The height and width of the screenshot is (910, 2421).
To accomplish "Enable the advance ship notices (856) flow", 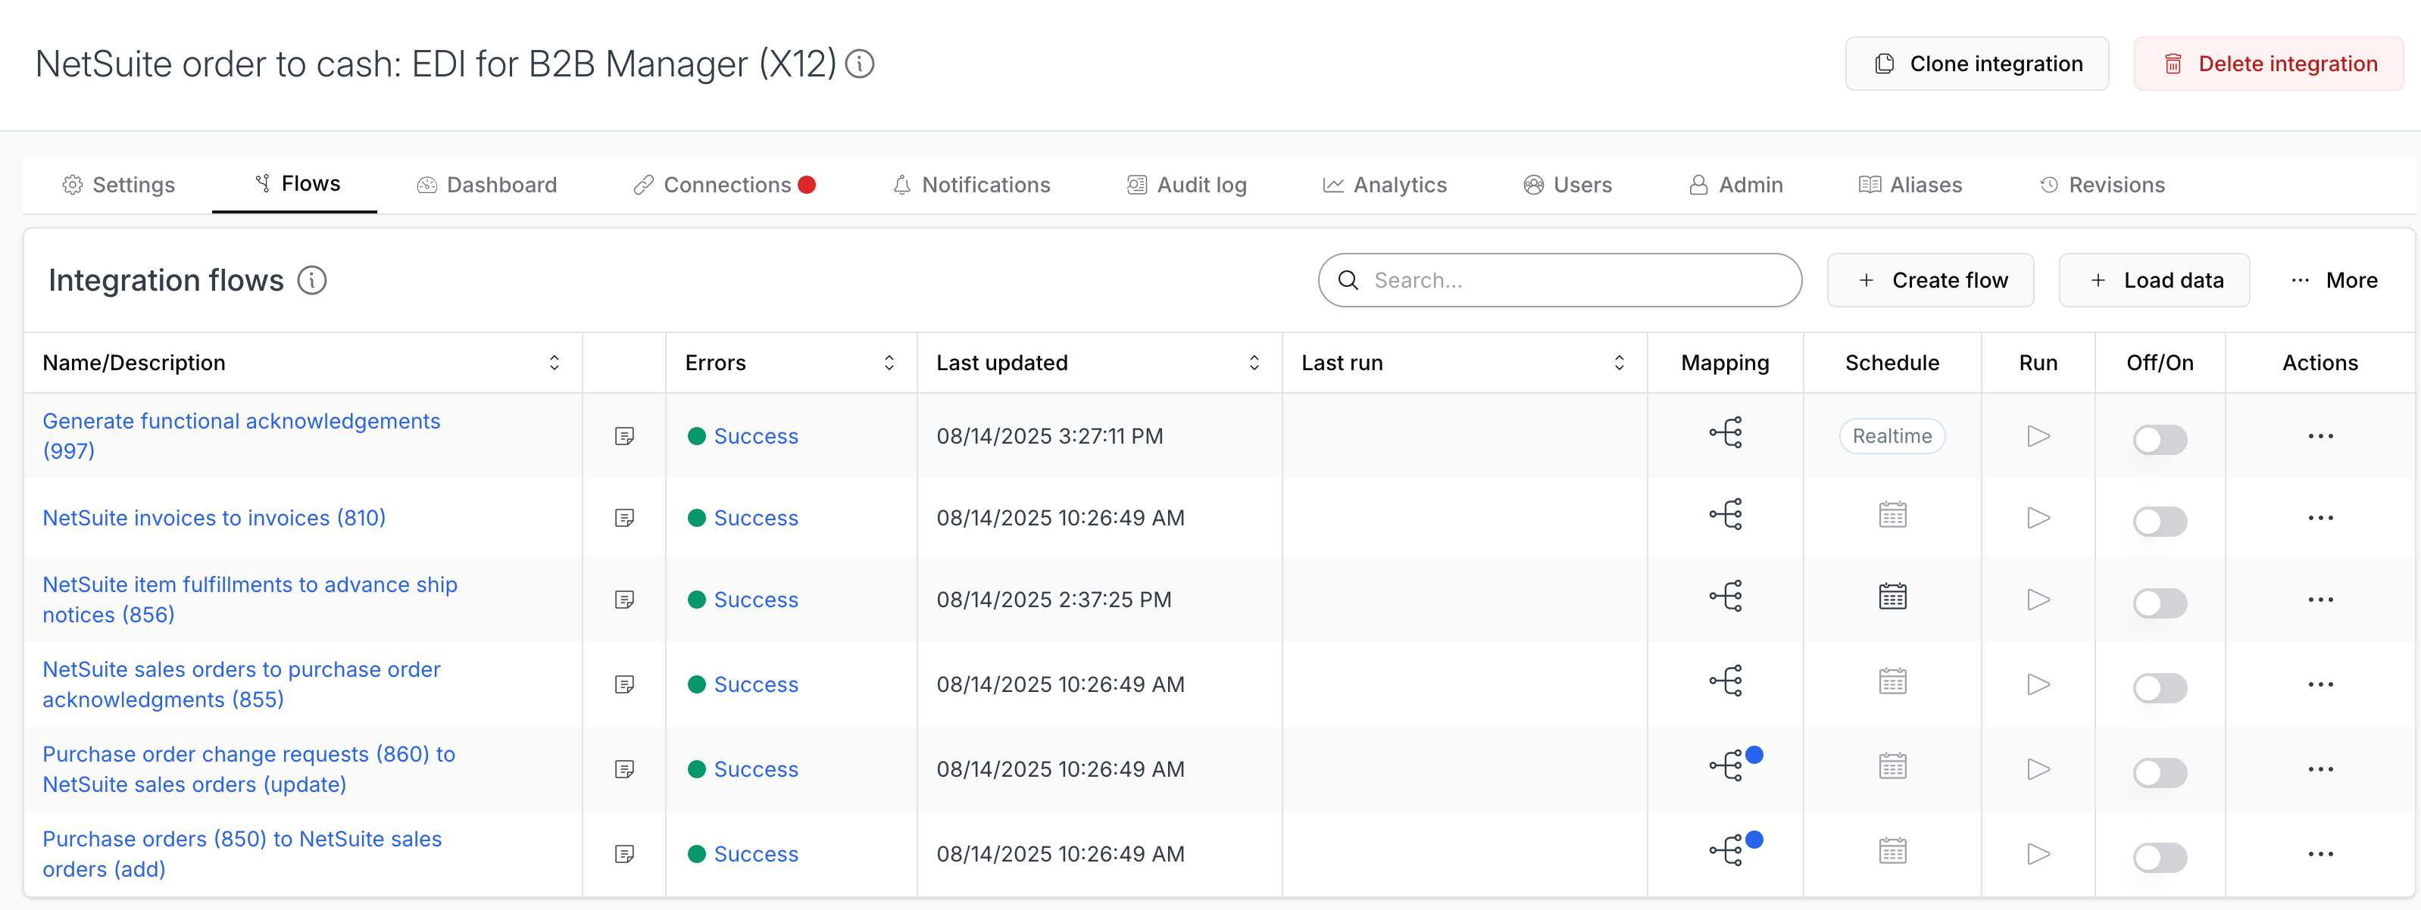I will 2160,602.
